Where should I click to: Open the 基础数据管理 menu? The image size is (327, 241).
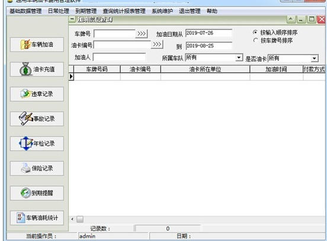tap(25, 11)
